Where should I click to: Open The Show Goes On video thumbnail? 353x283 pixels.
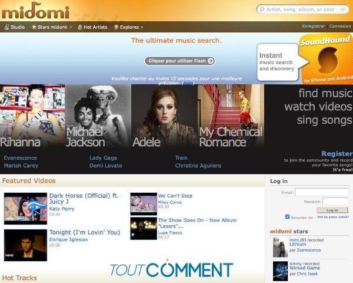[x=144, y=228]
